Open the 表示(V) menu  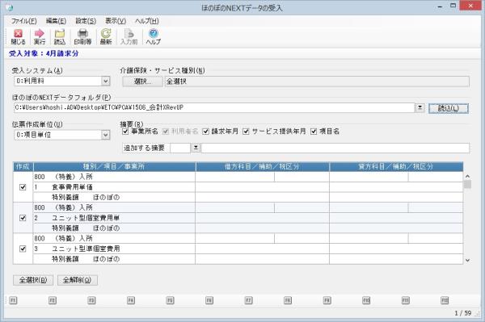pos(116,21)
